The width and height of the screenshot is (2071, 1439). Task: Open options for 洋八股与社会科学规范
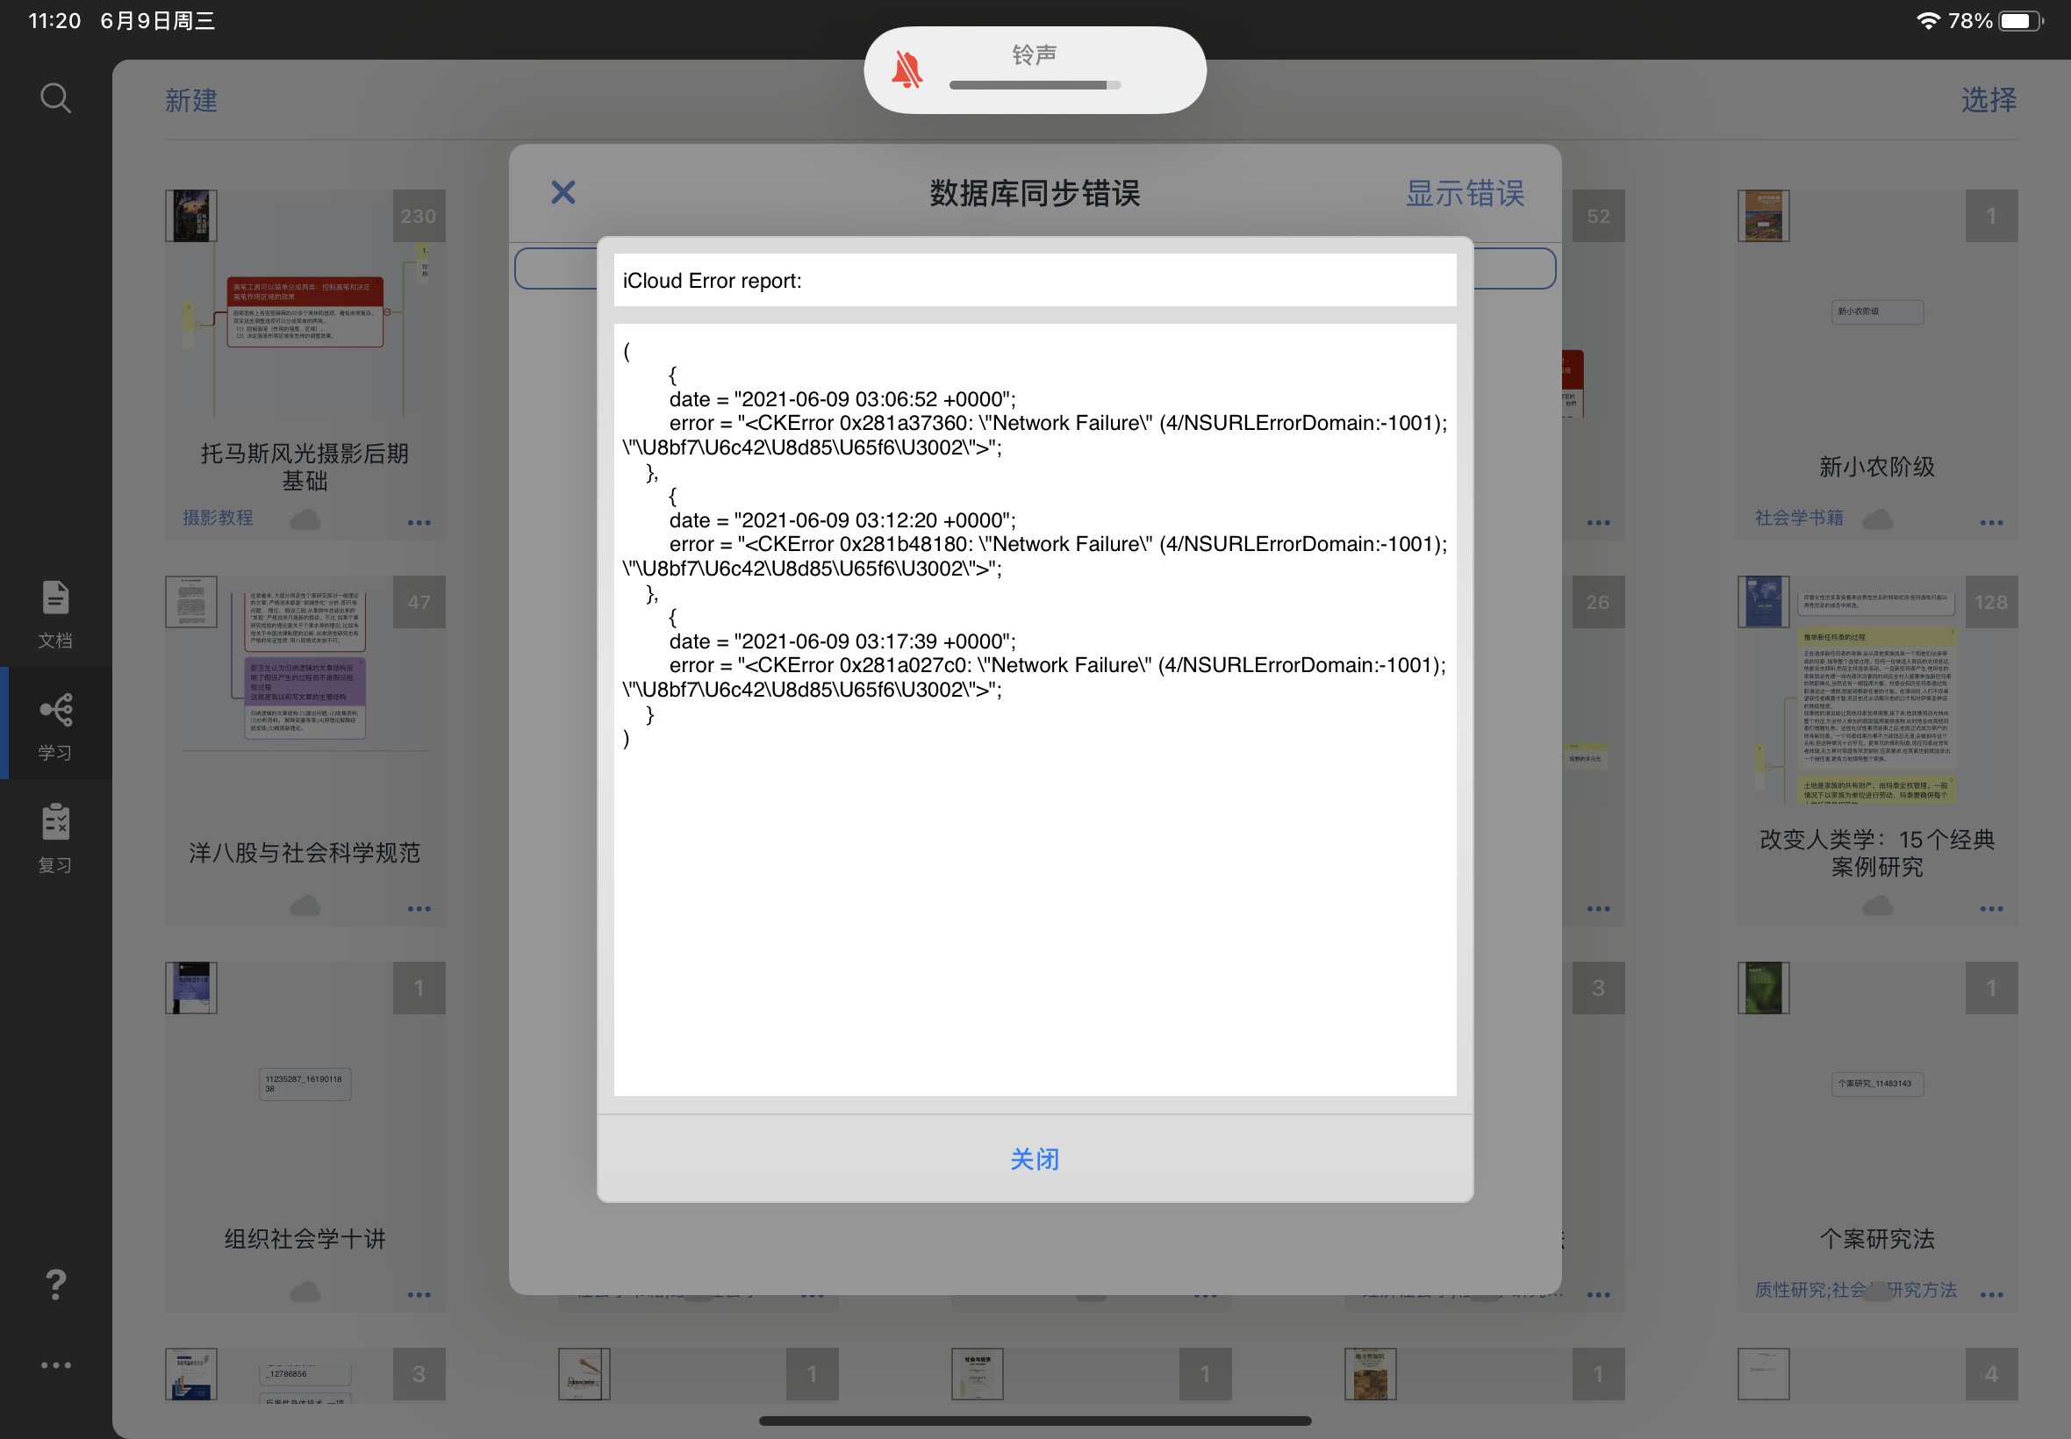click(x=419, y=909)
